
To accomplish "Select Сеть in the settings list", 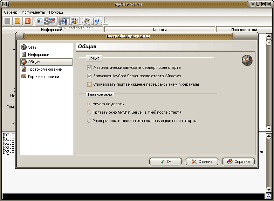I will pos(46,47).
